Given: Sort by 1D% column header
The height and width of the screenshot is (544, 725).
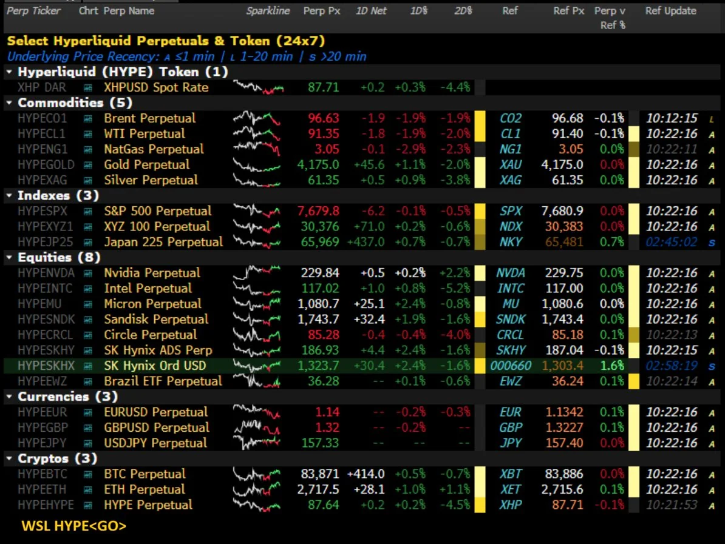Looking at the screenshot, I should point(419,11).
